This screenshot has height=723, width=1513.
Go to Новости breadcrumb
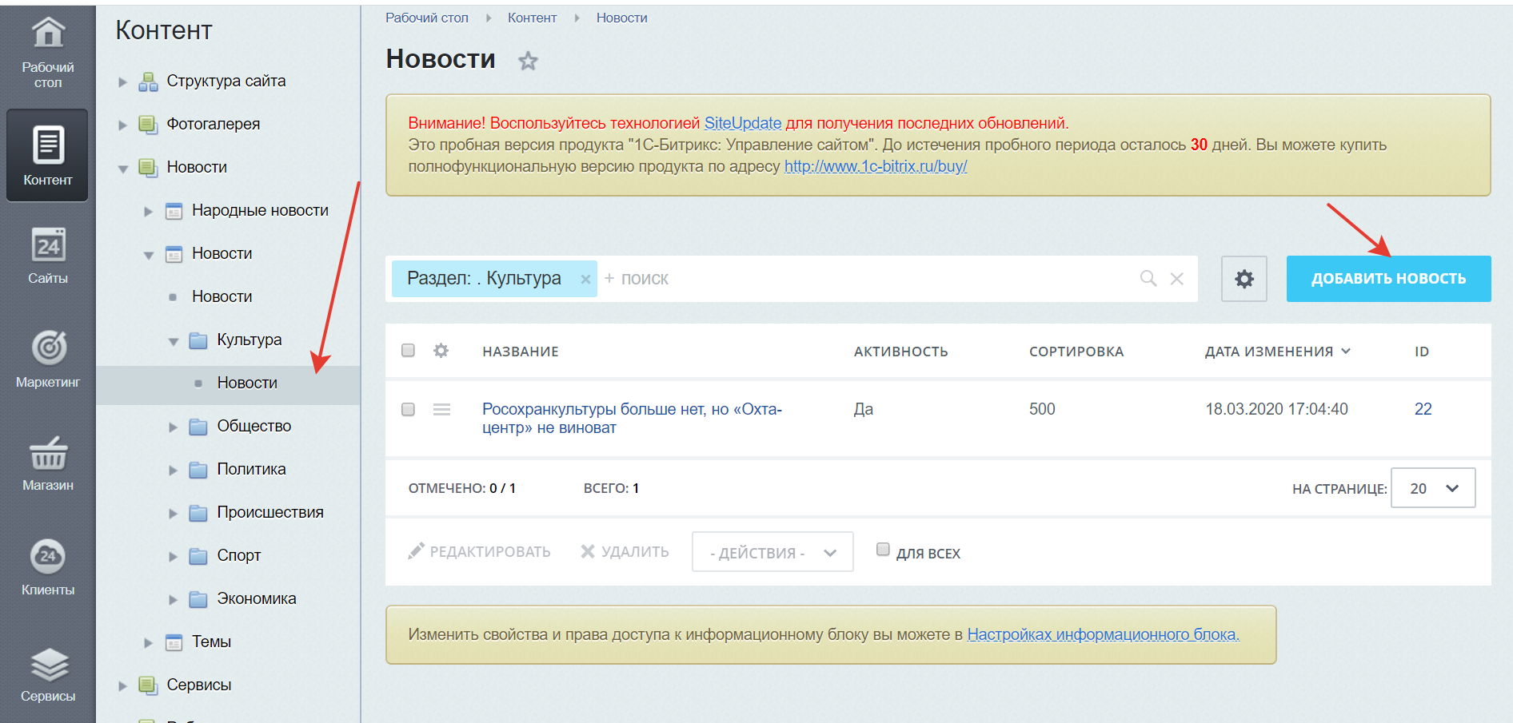click(x=621, y=18)
